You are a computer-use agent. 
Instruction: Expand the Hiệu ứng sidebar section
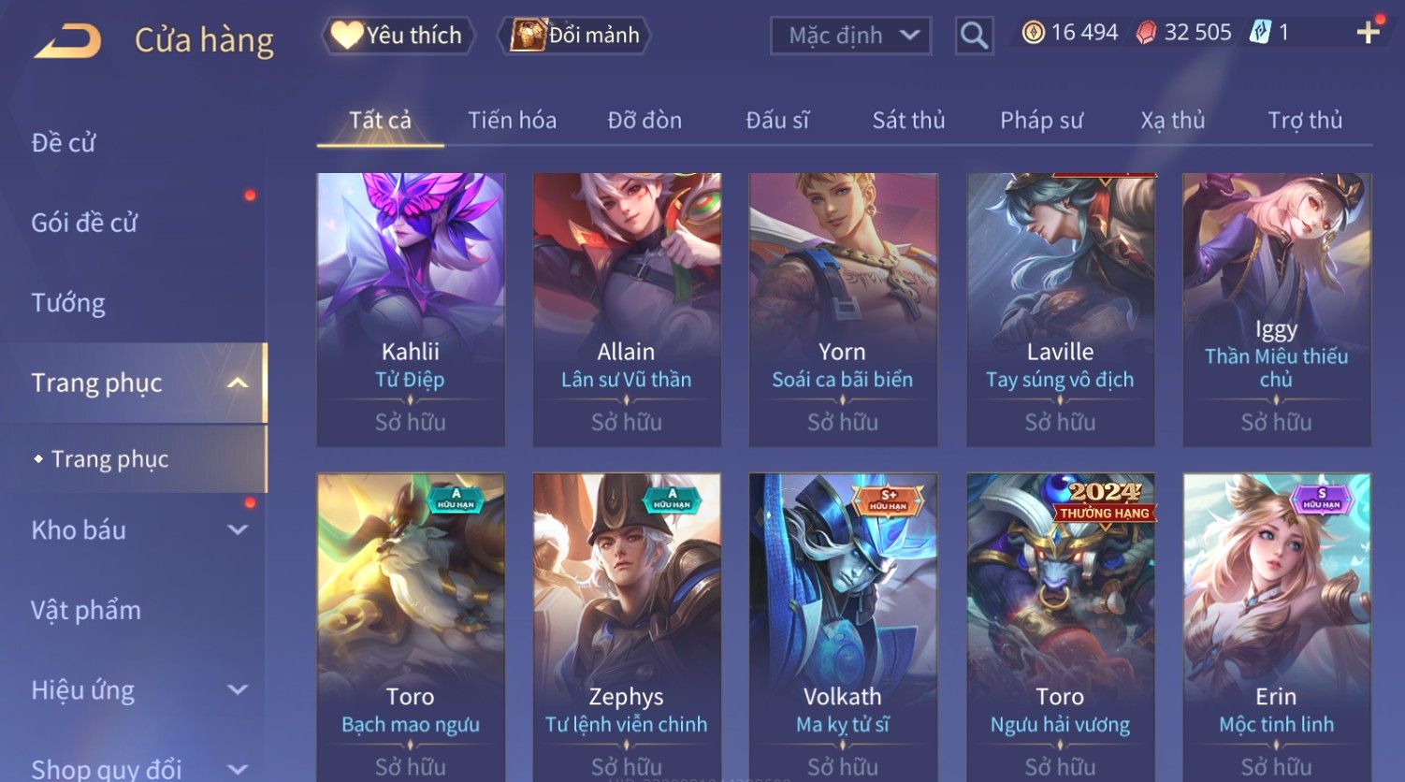tap(239, 689)
